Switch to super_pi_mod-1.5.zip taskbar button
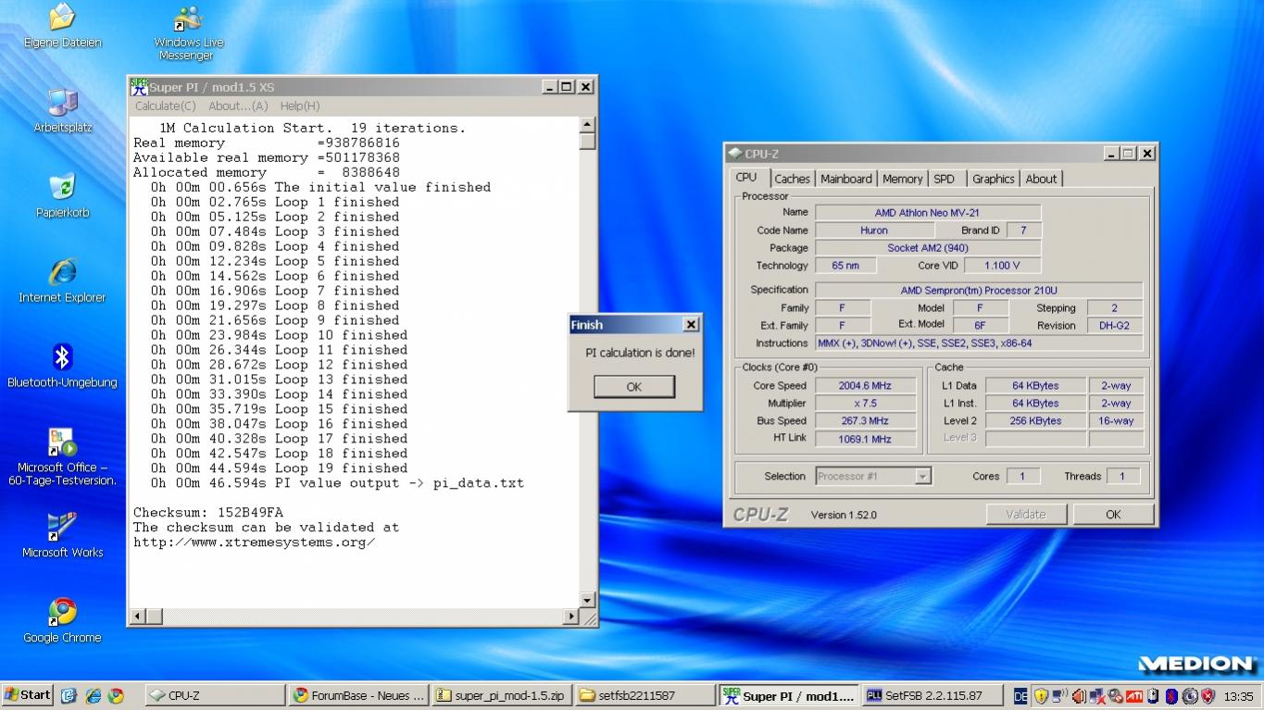 501,695
